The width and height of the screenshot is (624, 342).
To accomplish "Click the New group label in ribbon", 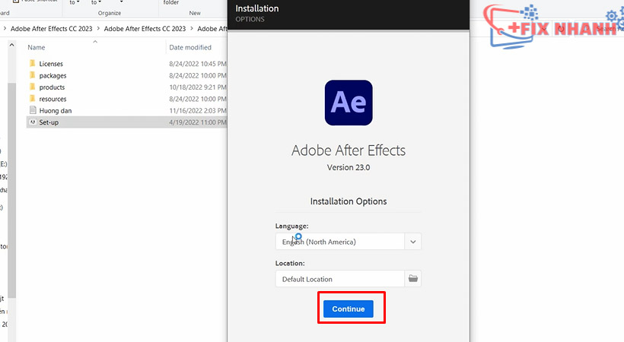I will [195, 13].
